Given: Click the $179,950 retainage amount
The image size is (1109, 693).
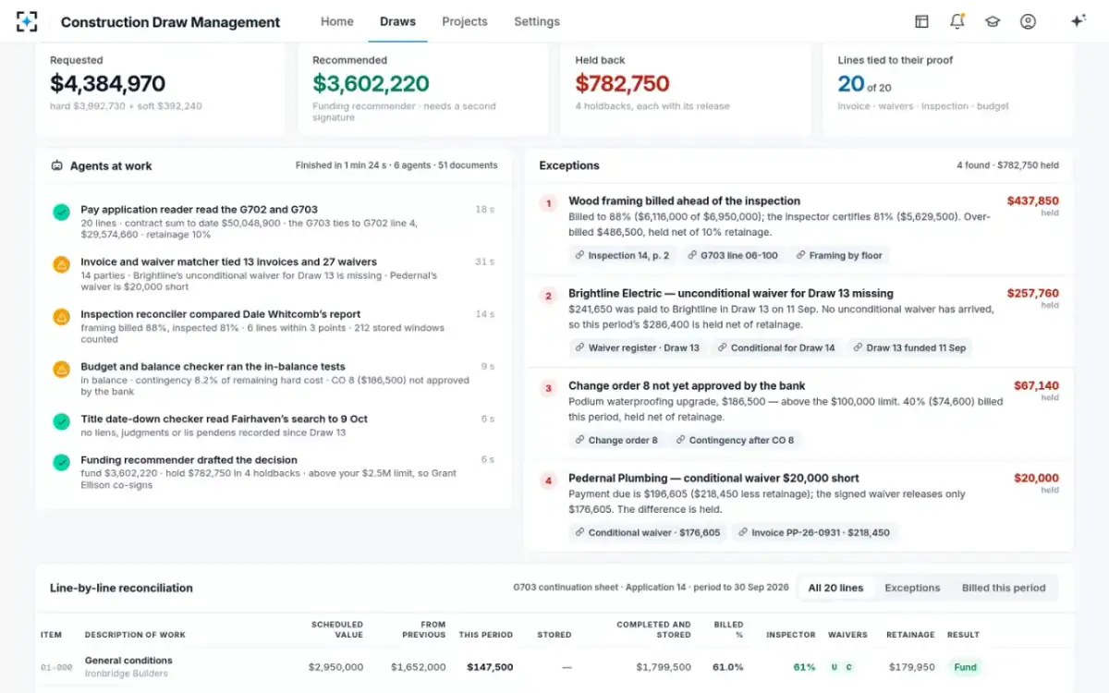Looking at the screenshot, I should click(912, 666).
